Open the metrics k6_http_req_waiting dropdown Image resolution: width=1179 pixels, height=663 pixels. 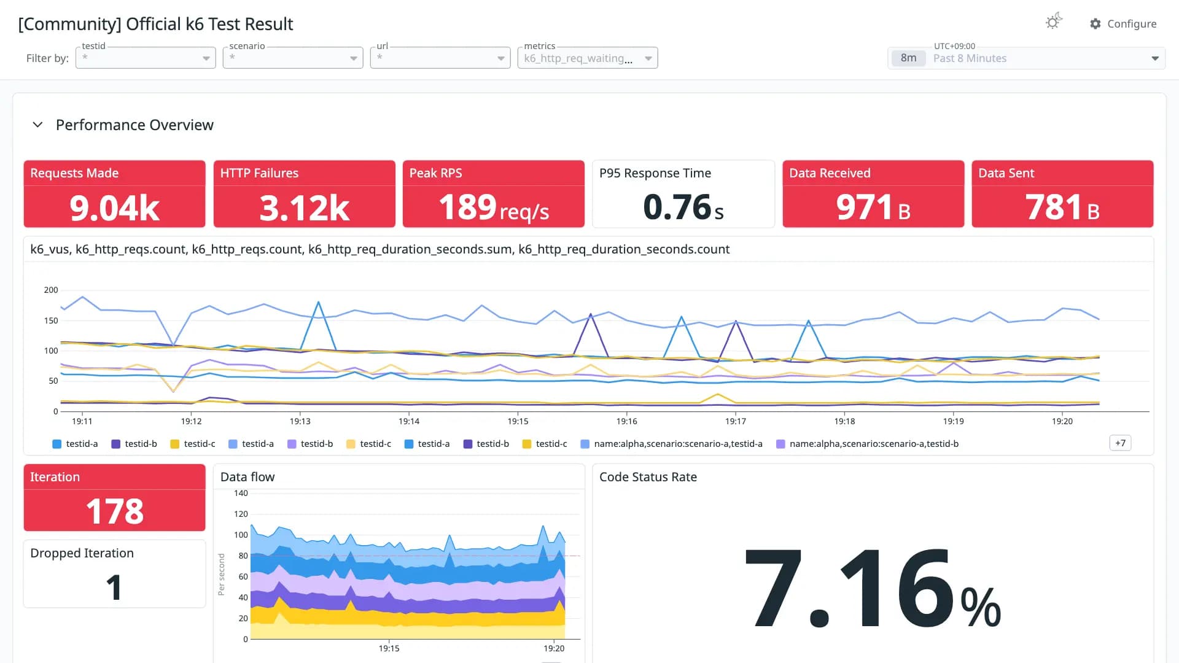pyautogui.click(x=588, y=58)
